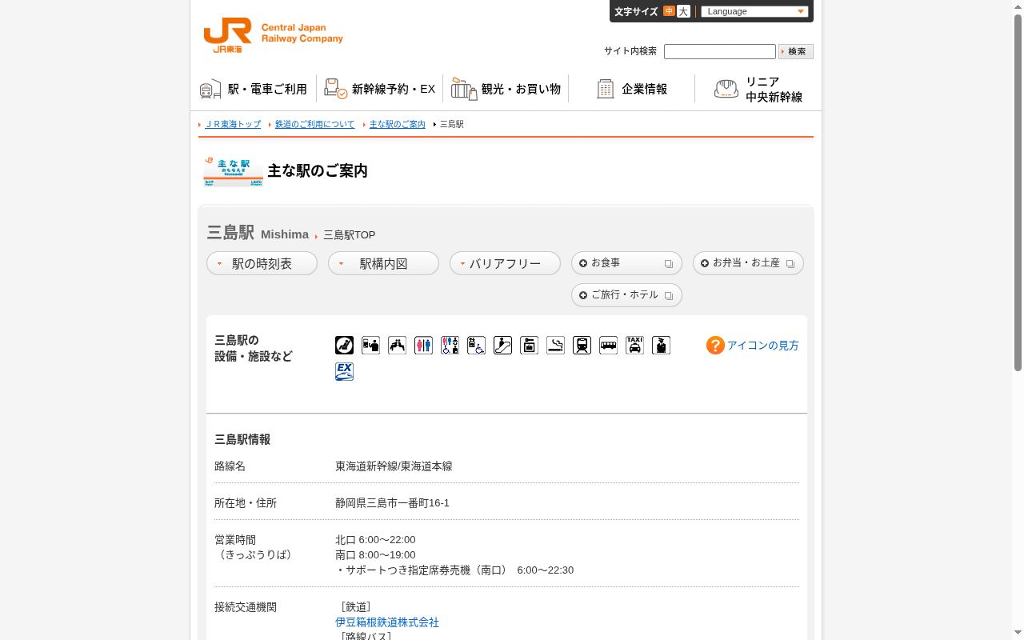Viewport: 1024px width, 640px height.
Task: Click the wheelchair elevator icon
Action: point(476,345)
